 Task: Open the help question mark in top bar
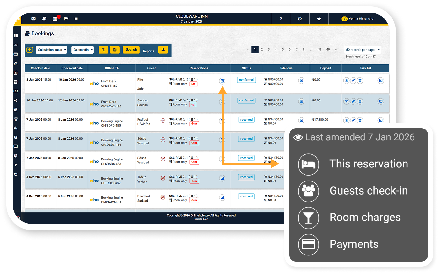pos(281,19)
